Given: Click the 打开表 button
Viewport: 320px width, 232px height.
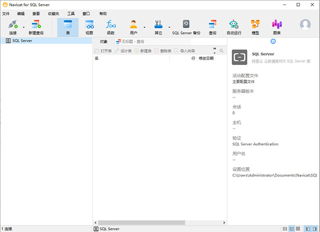Looking at the screenshot, I should (x=103, y=51).
